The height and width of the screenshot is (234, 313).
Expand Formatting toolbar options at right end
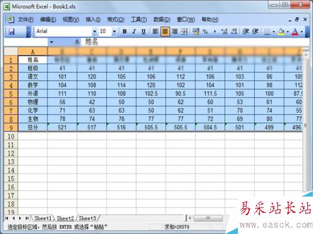click(x=307, y=32)
